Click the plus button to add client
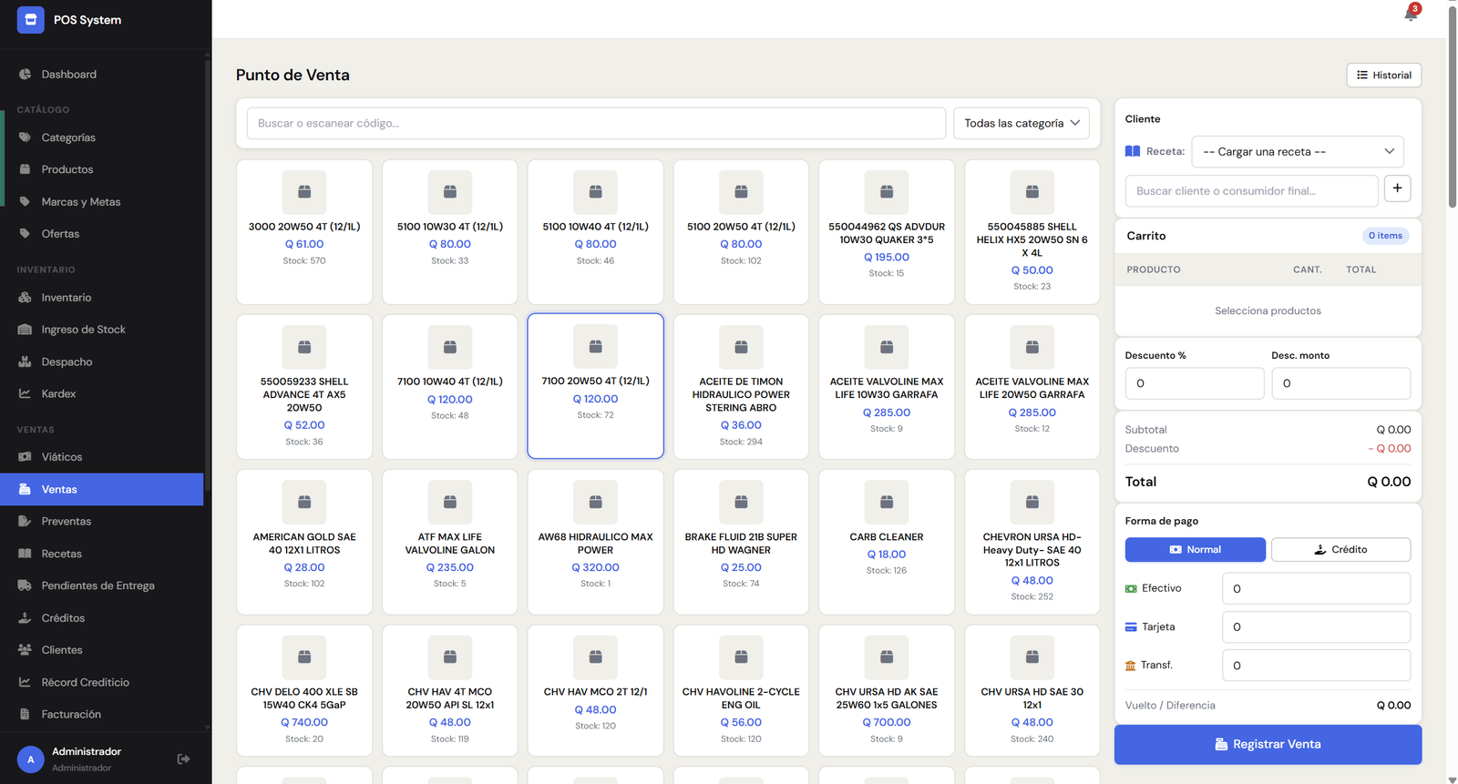The height and width of the screenshot is (784, 1458). tap(1397, 188)
